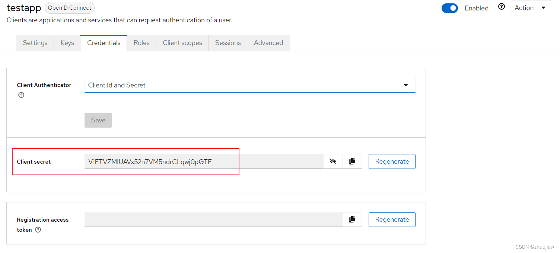This screenshot has height=253, width=560.
Task: Regenerate the client secret
Action: (392, 161)
